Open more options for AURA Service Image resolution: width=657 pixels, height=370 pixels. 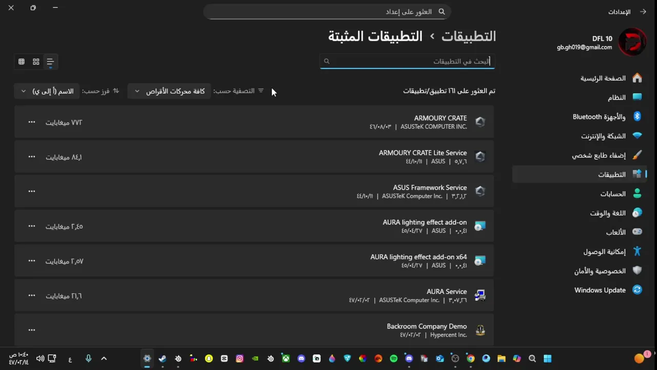32,295
